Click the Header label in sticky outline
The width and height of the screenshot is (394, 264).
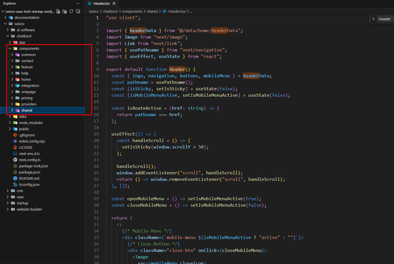[384, 19]
